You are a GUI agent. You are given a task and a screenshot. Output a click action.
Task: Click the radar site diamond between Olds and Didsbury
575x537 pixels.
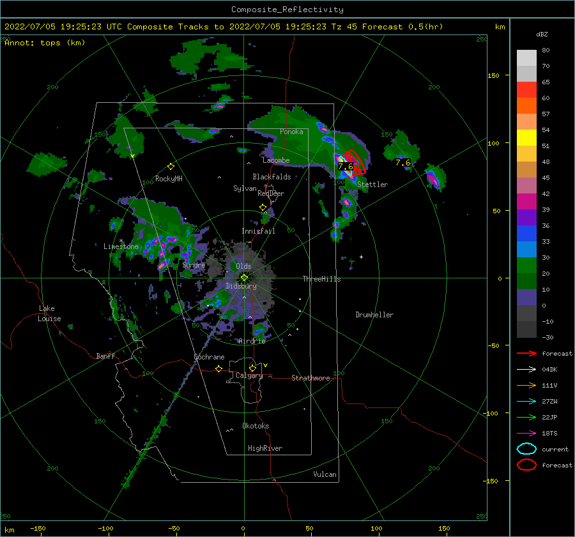click(x=244, y=278)
